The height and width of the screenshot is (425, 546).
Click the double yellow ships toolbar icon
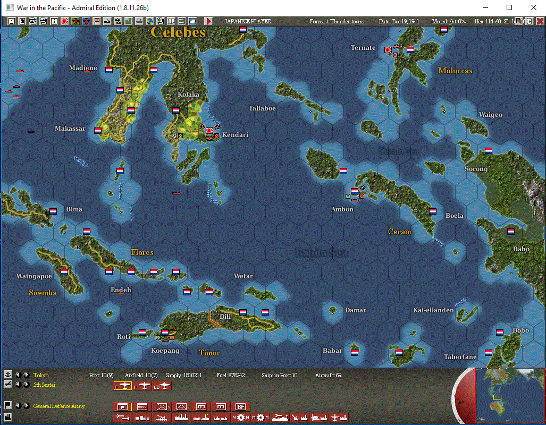118,21
